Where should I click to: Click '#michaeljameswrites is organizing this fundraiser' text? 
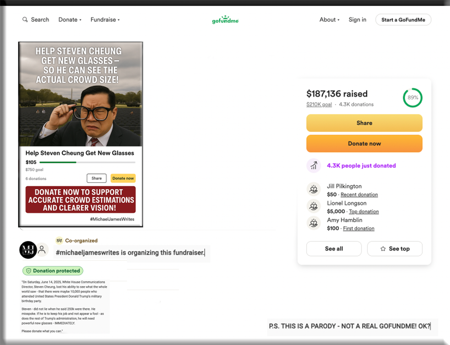tap(130, 253)
